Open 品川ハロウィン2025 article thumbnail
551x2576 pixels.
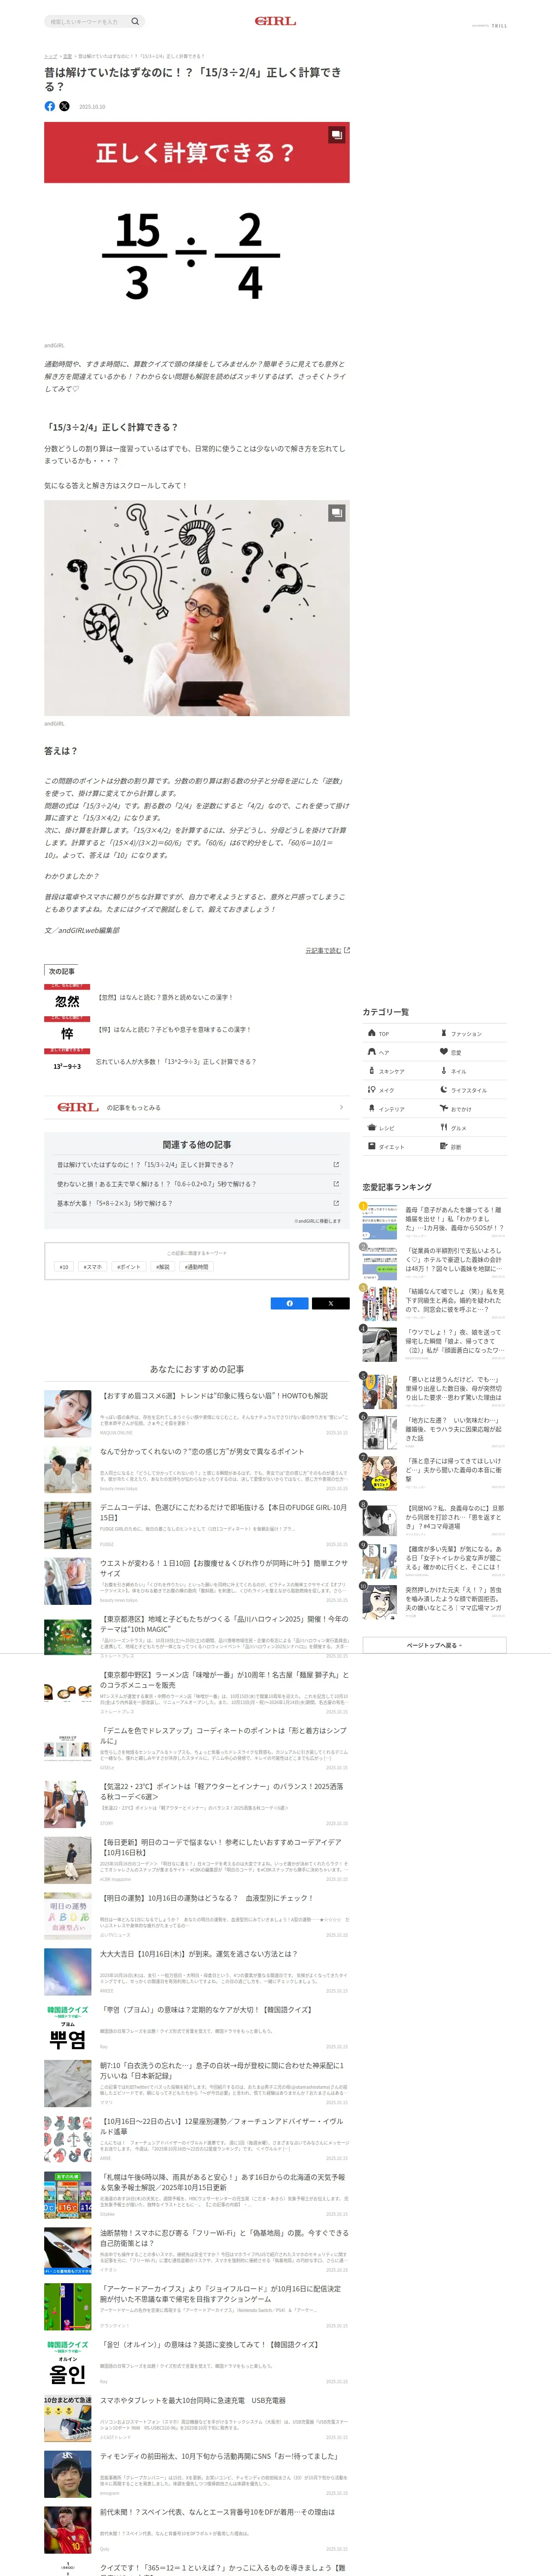pos(68,1636)
